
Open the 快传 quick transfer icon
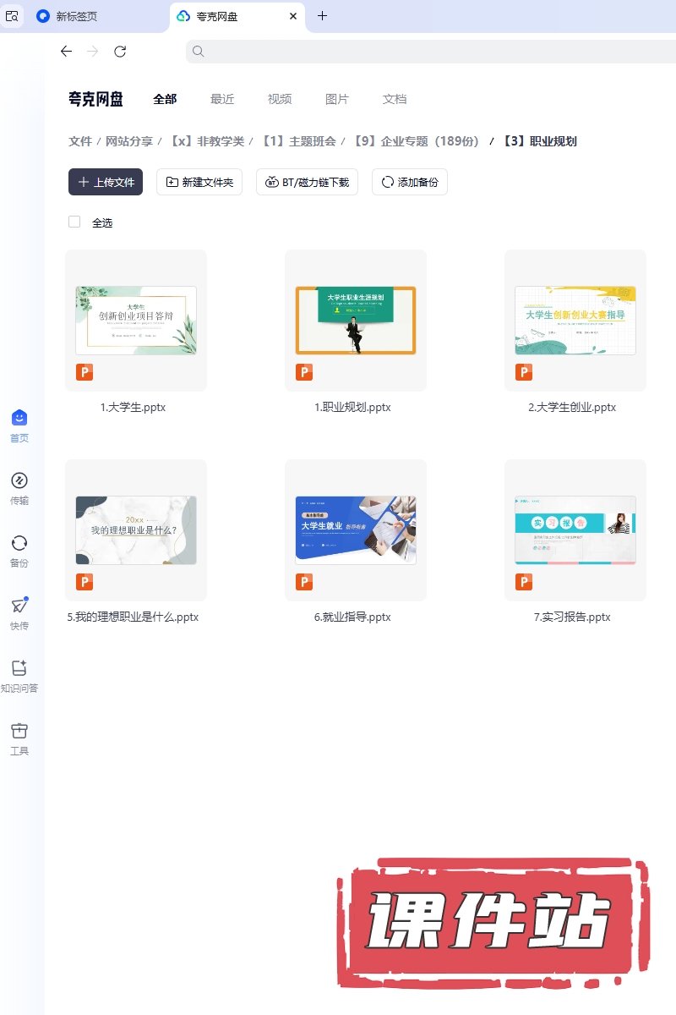click(x=19, y=606)
